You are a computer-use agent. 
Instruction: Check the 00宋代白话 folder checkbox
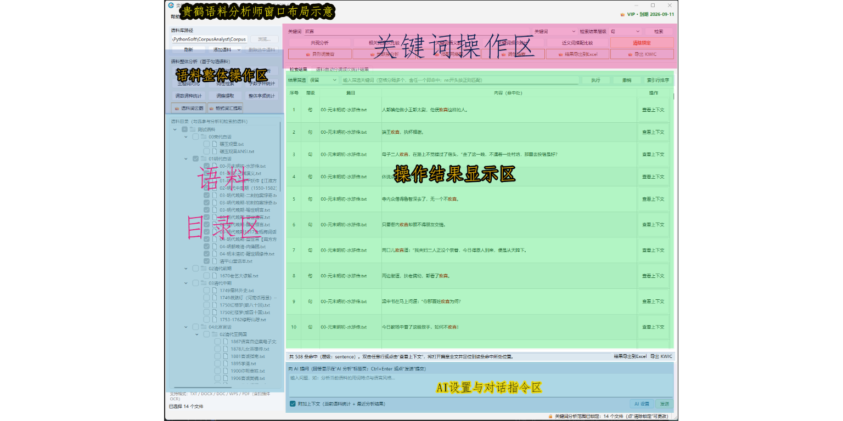point(195,136)
